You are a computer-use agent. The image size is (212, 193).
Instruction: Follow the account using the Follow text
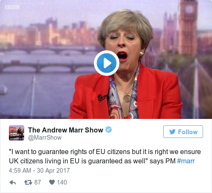point(188,132)
